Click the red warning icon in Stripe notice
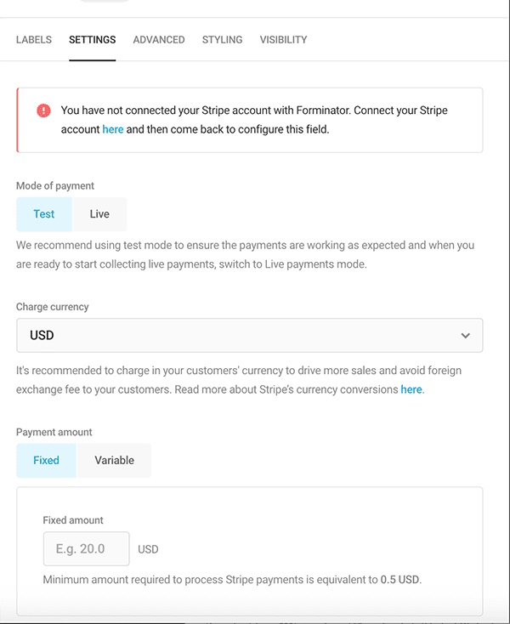 point(43,111)
